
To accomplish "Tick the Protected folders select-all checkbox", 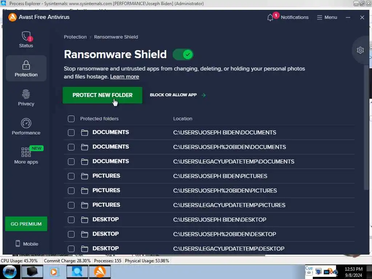I will [71, 119].
